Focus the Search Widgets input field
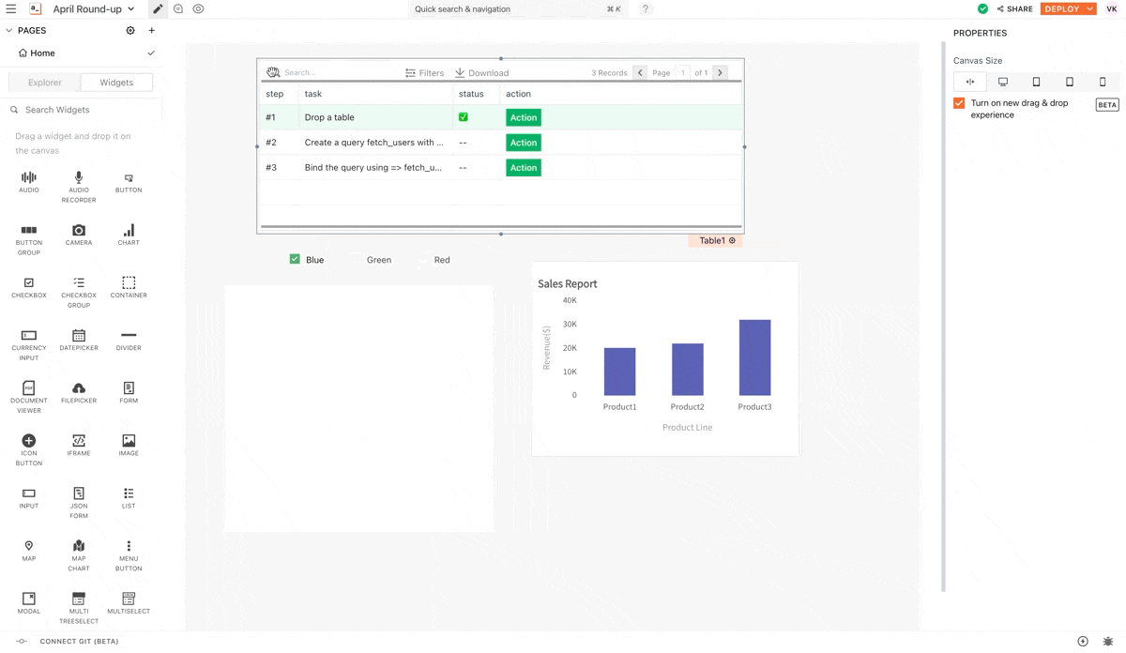Screen dimensions: 1126x653 click(84, 110)
